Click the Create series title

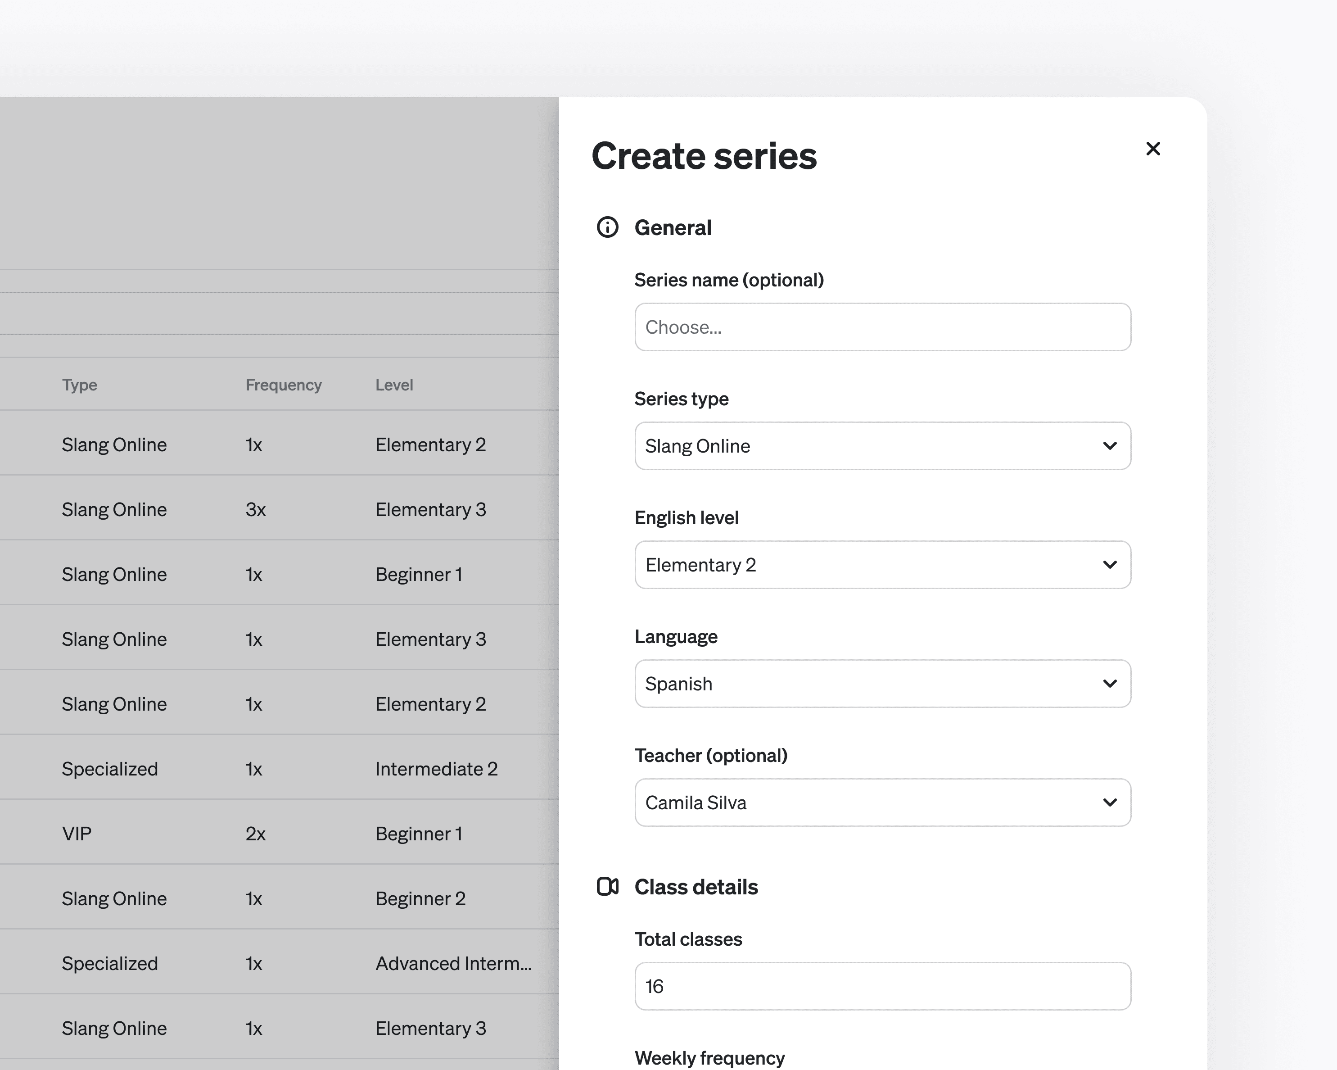pyautogui.click(x=704, y=155)
